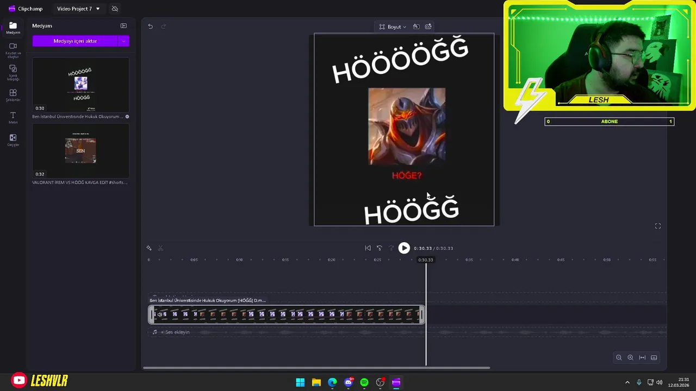Click the VALORANT İREM VS HÖÖĞ file name
The height and width of the screenshot is (391, 696).
click(x=80, y=182)
